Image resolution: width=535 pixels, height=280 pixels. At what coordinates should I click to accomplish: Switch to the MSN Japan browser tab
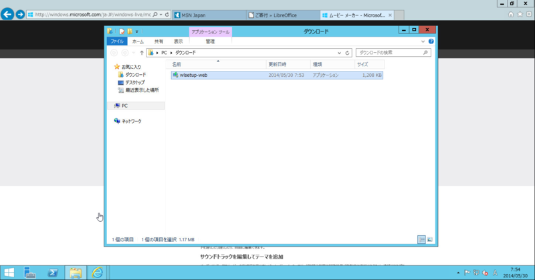(x=209, y=15)
